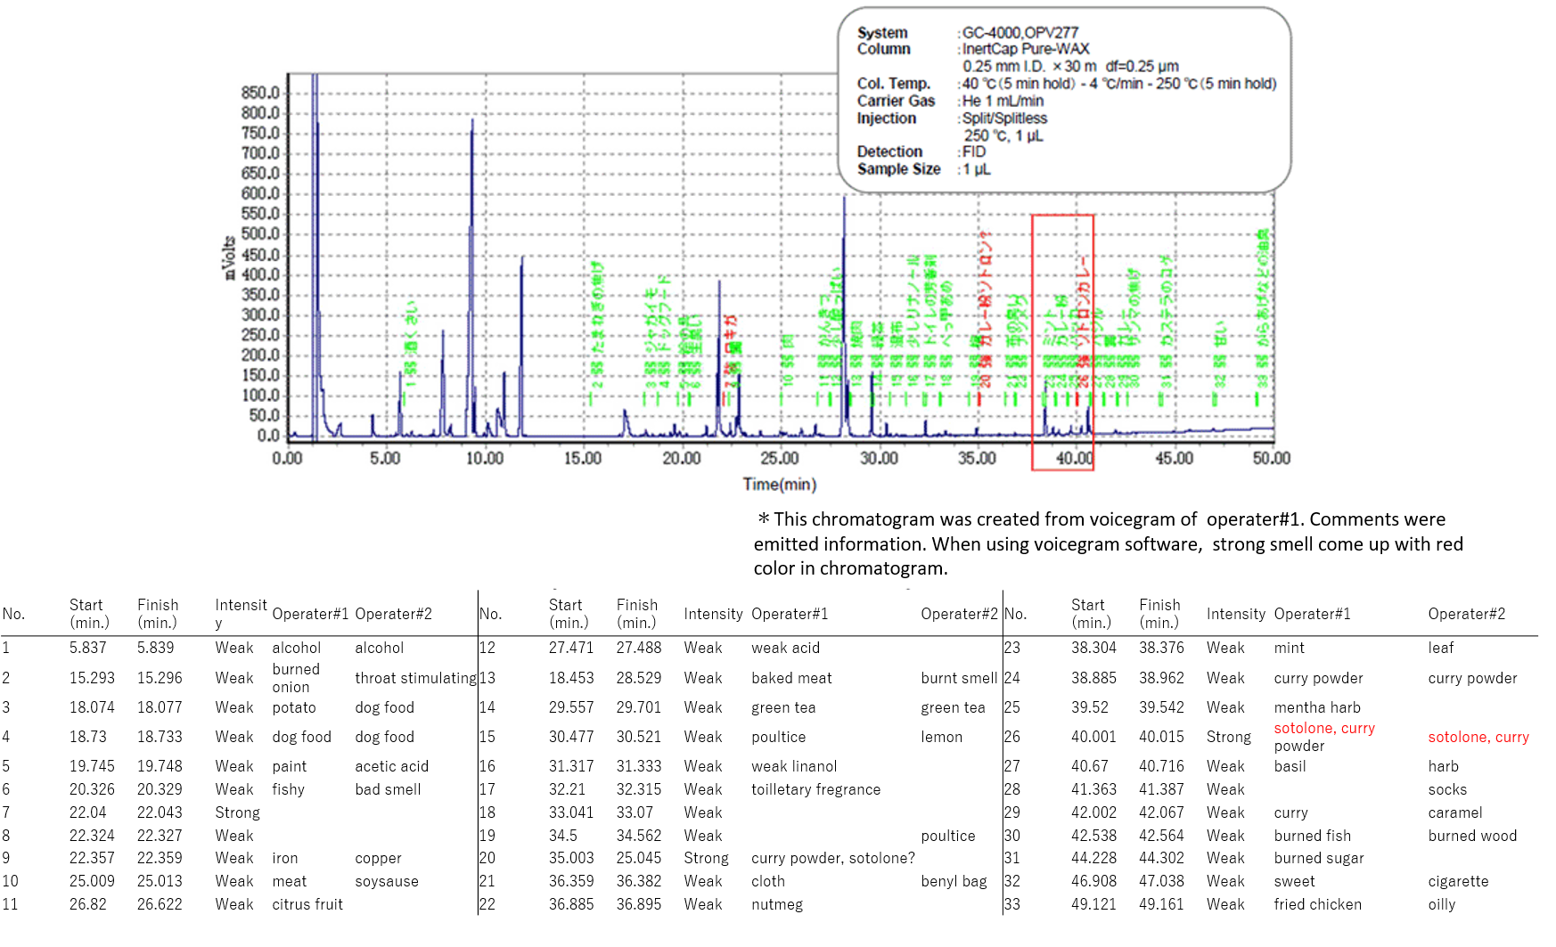Click the mVolts y-axis label

tap(230, 257)
